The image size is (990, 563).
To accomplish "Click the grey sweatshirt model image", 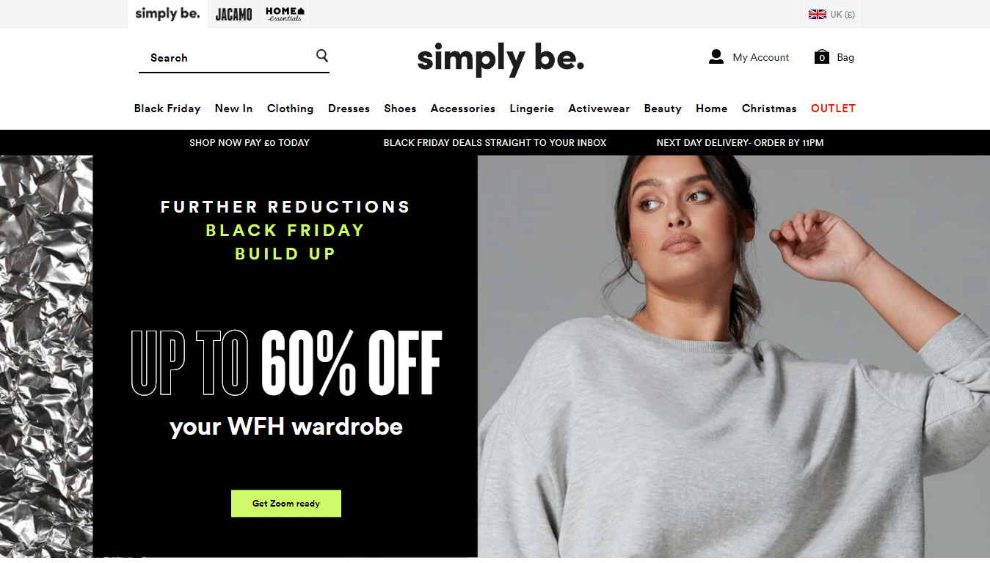I will 734,356.
